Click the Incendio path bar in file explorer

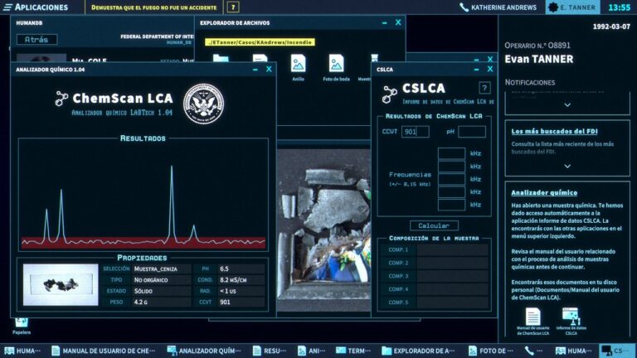[260, 42]
